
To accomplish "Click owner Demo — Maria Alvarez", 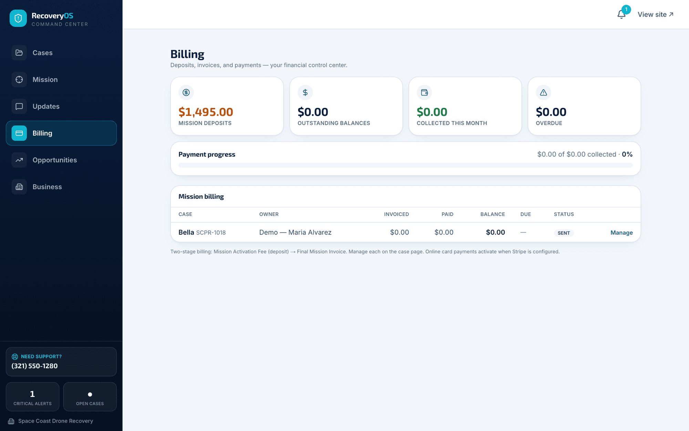I will click(x=295, y=232).
